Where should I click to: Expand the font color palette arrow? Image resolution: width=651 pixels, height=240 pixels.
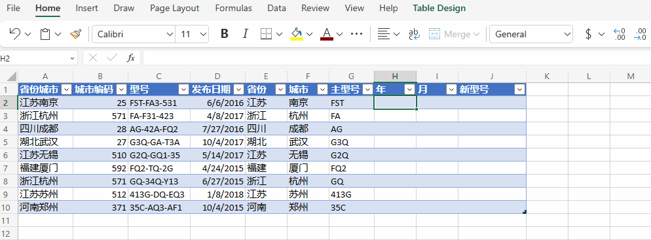(x=340, y=34)
